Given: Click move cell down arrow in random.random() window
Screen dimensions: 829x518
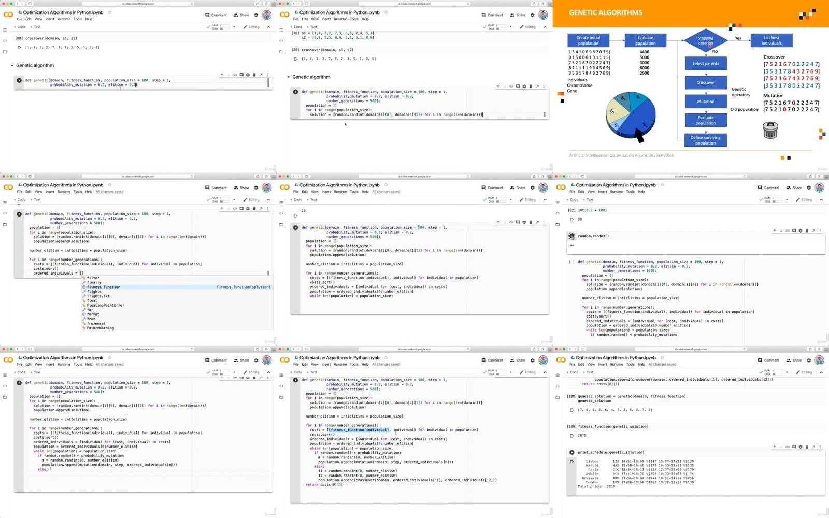Looking at the screenshot, I should click(x=781, y=231).
